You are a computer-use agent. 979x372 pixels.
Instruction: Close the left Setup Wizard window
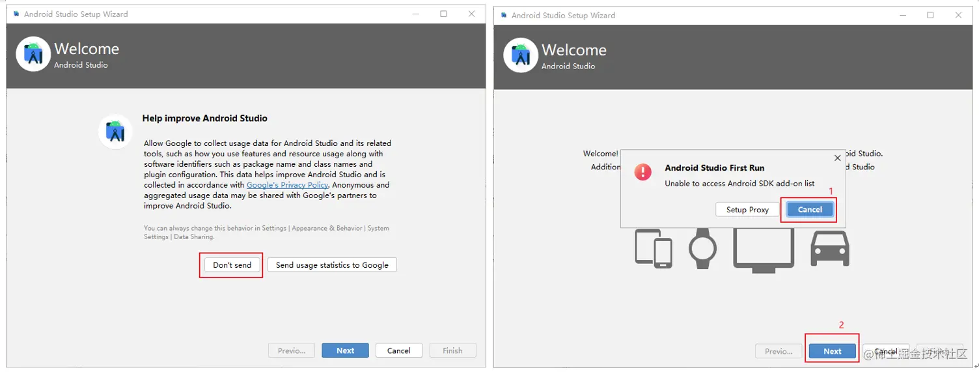[472, 14]
